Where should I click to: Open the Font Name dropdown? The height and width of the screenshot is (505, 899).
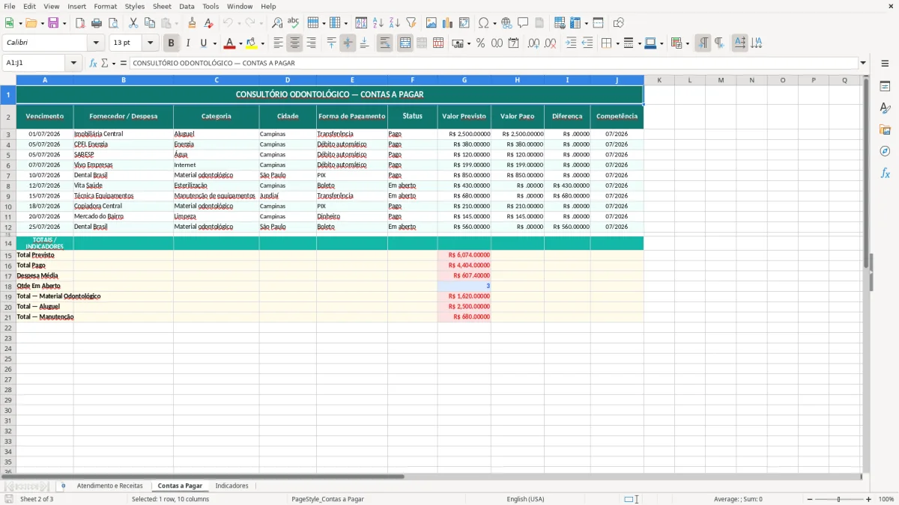[x=96, y=43]
